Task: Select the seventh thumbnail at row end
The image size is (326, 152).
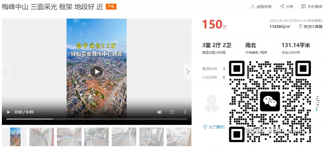Action: coord(179,137)
